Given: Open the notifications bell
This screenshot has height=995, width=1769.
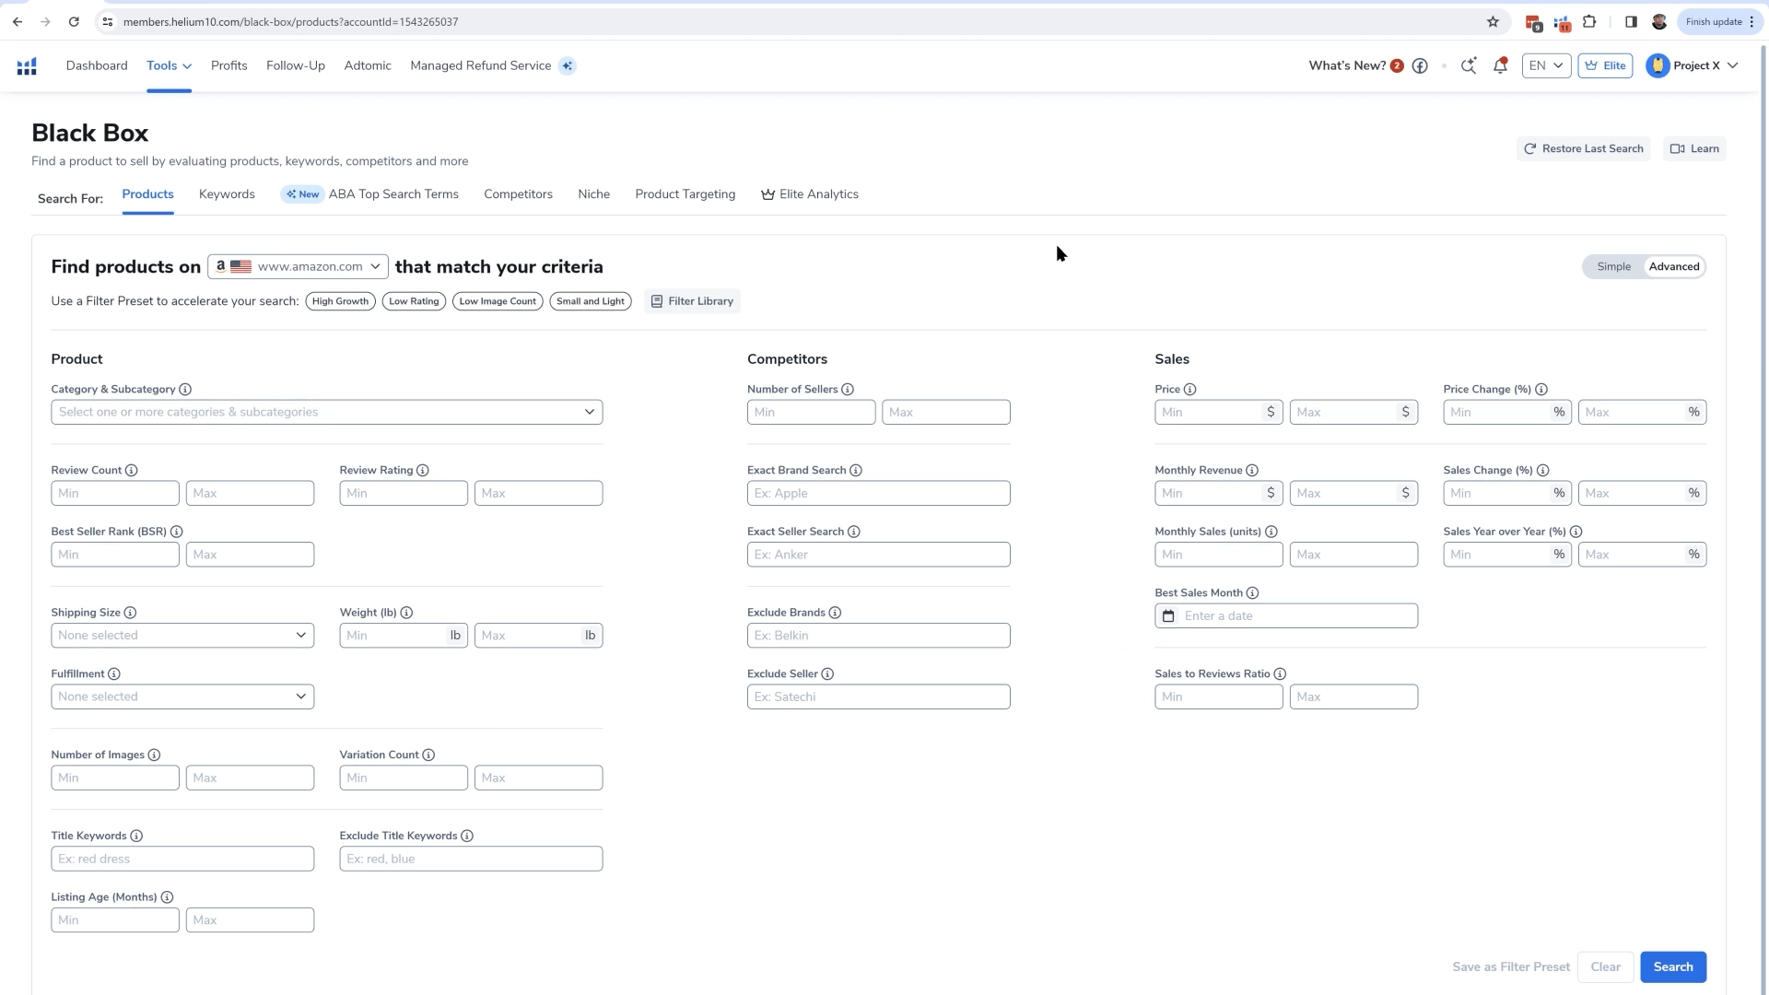Looking at the screenshot, I should click(x=1501, y=65).
